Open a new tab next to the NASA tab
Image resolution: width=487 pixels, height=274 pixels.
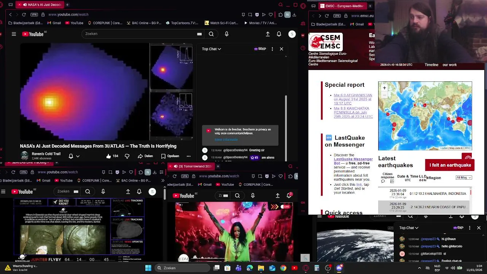(x=67, y=5)
